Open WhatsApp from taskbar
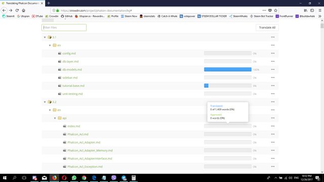 pyautogui.click(x=74, y=177)
